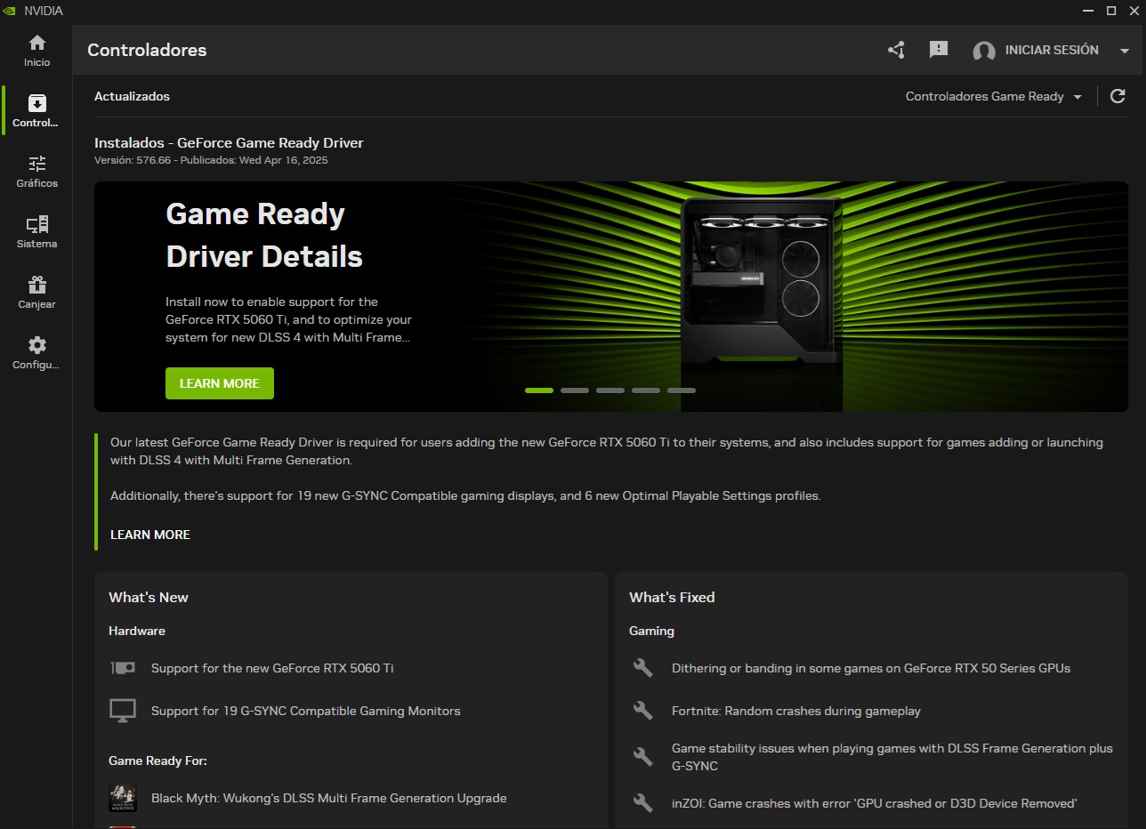1146x829 pixels.
Task: Open the Inicio home section
Action: pyautogui.click(x=36, y=51)
